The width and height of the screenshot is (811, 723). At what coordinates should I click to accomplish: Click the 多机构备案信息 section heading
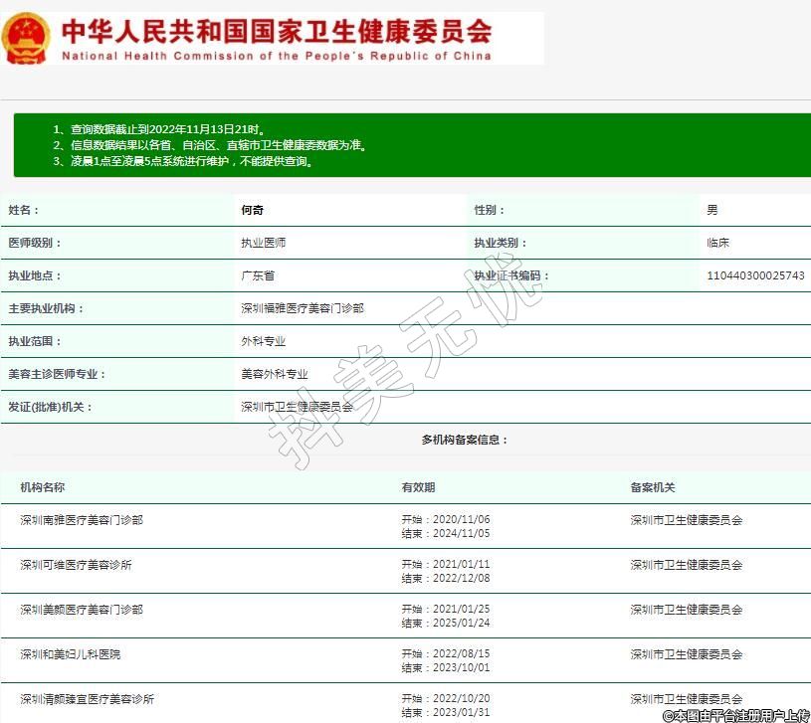[x=465, y=439]
